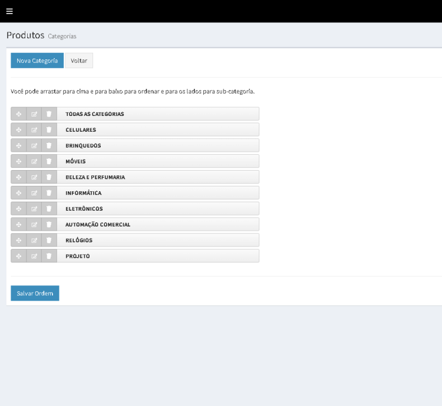Click trash icon for Todas as Categorias
The height and width of the screenshot is (406, 442).
49,114
